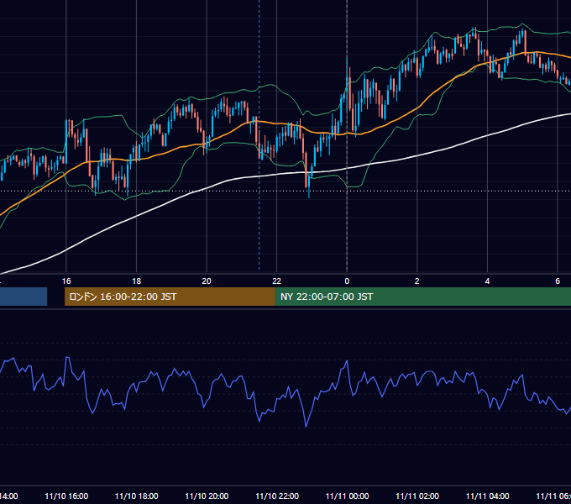Click the 22 hour label on price chart axis

click(277, 281)
